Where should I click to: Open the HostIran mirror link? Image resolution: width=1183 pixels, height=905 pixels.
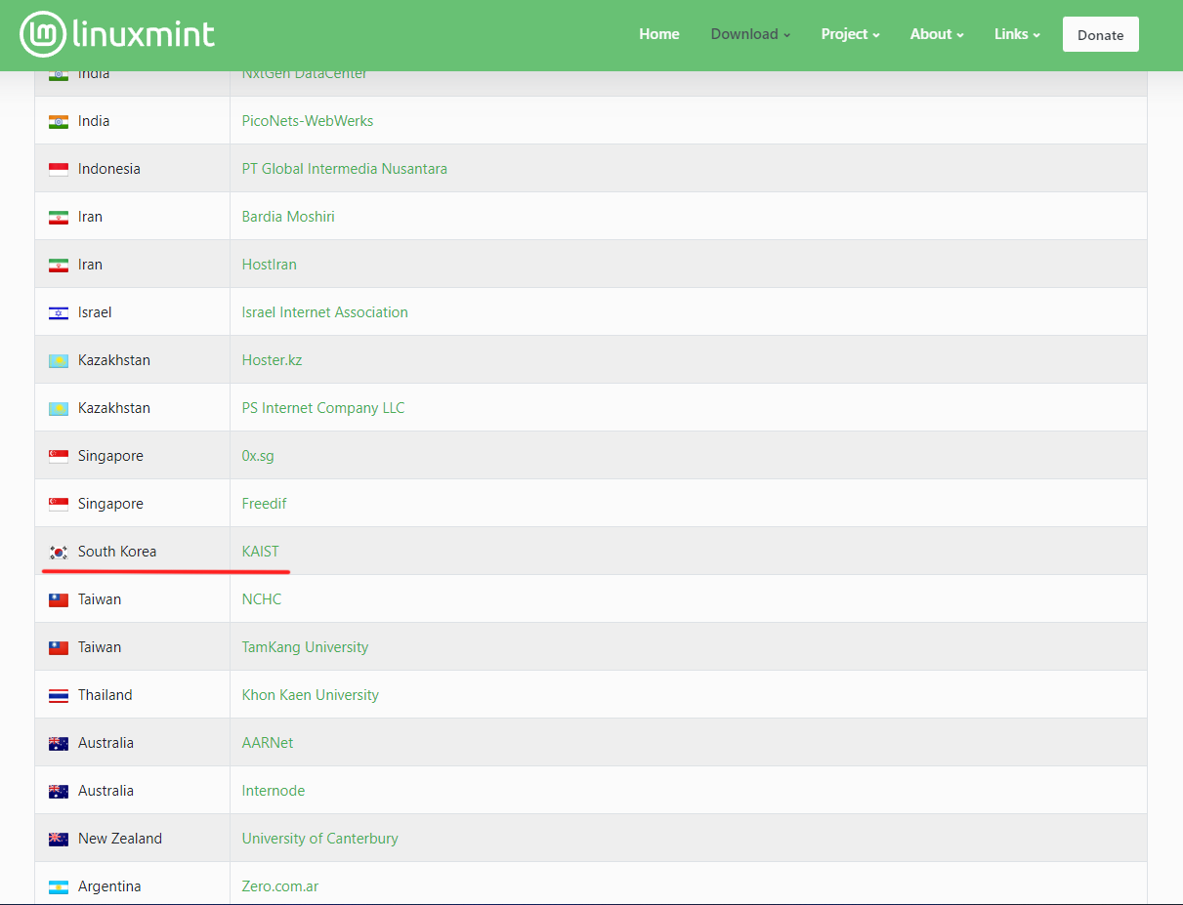click(270, 265)
